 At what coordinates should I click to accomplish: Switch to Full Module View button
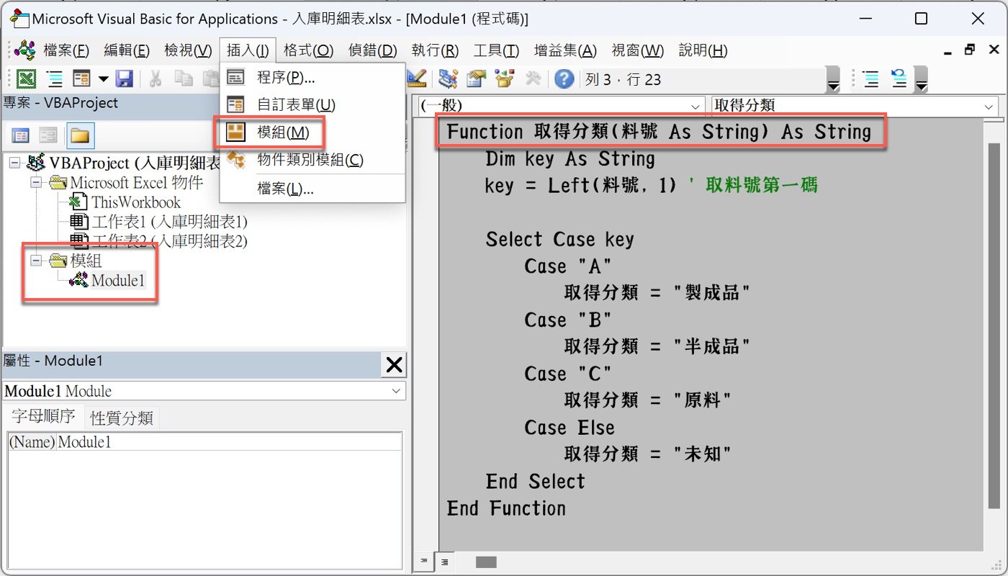coord(445,561)
